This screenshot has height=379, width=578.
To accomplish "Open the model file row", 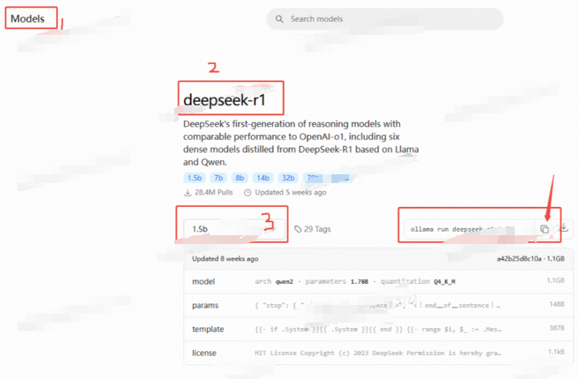I will point(378,282).
